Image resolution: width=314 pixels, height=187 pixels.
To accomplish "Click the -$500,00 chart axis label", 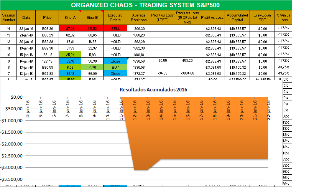I will (13, 109).
